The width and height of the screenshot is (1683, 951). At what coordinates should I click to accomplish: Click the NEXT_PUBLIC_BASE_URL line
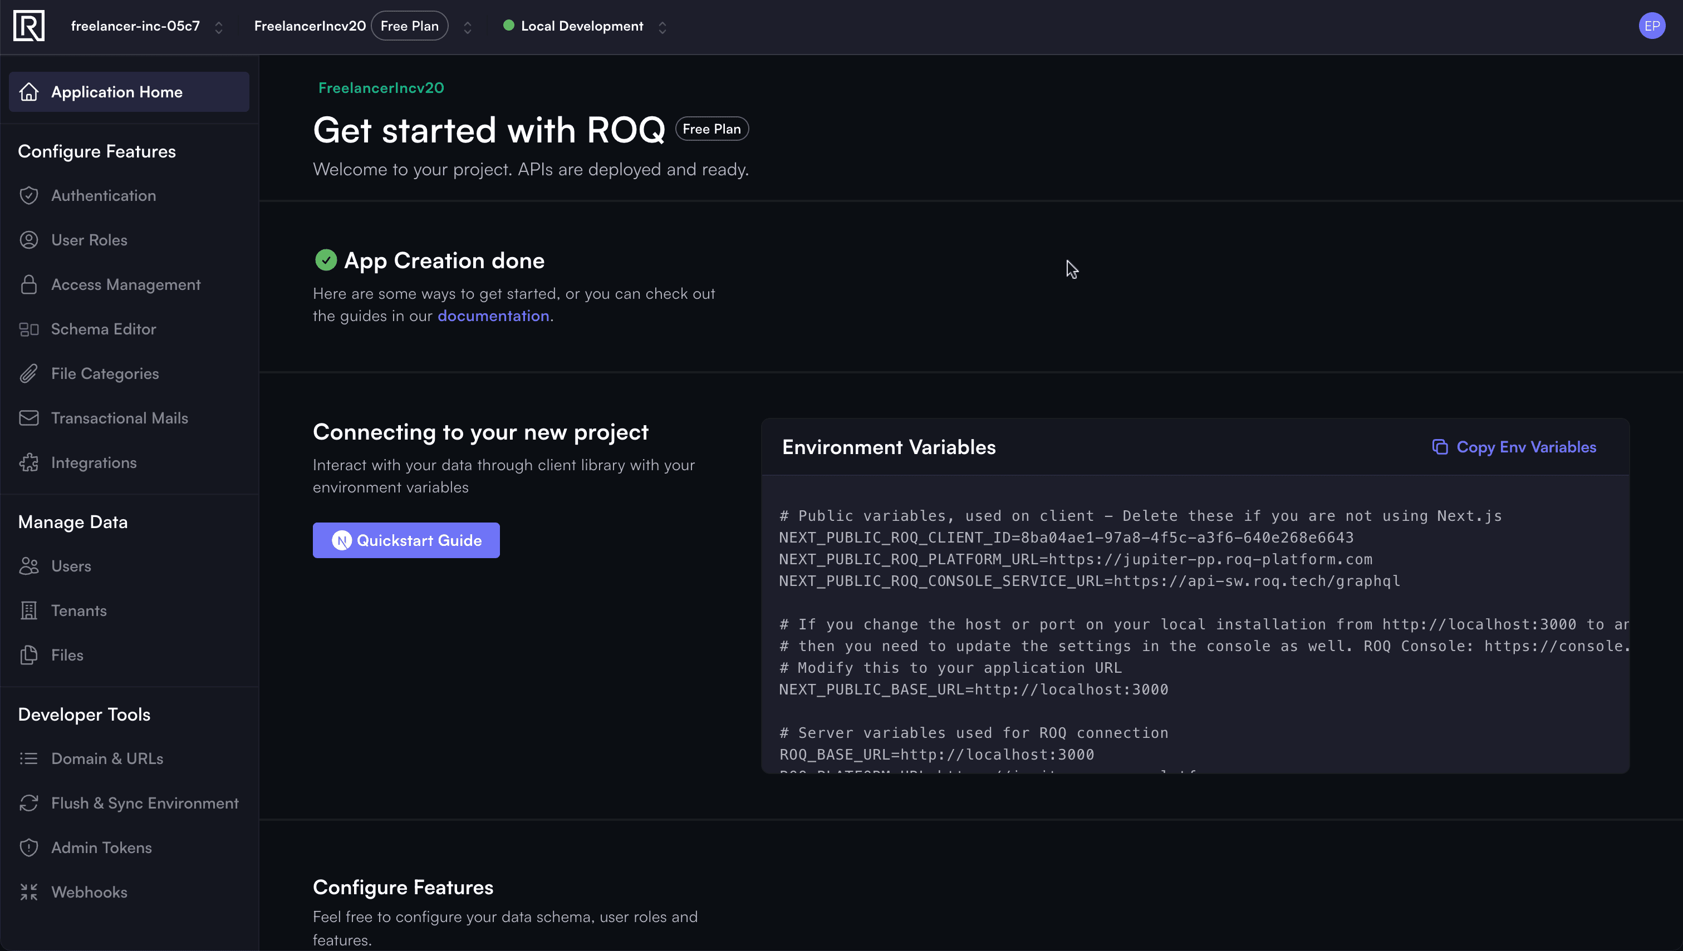(x=974, y=689)
